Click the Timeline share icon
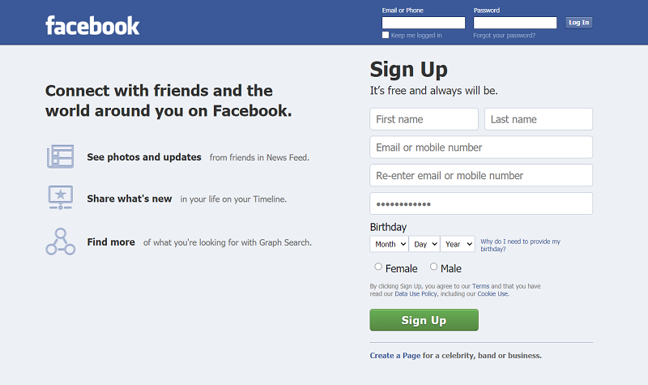 [60, 198]
